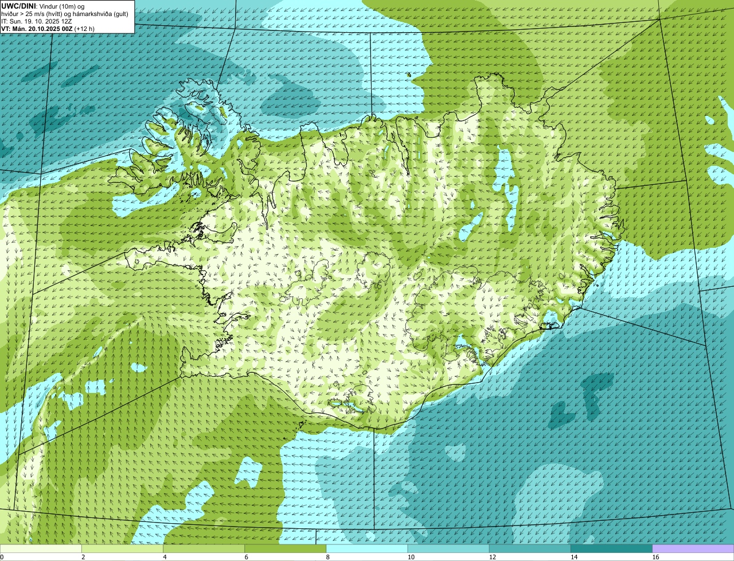The height and width of the screenshot is (561, 734).
Task: Click the 'VT: Mán. 20.10.2025 00Z (+12 h)' line
Action: [48, 28]
